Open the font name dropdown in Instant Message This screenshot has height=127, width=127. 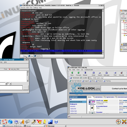(6, 84)
